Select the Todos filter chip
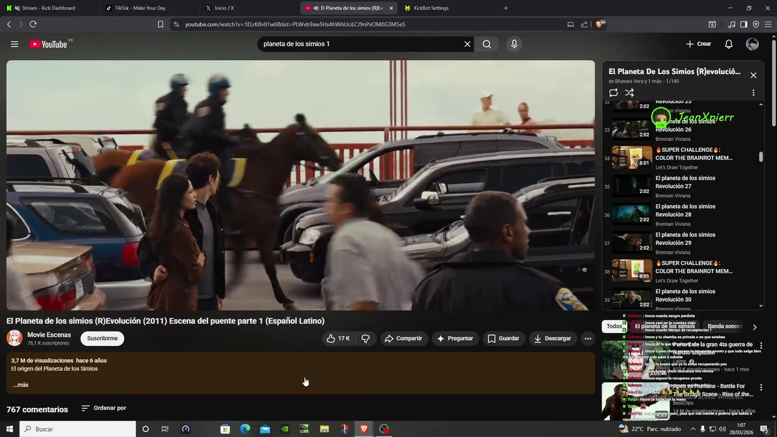The image size is (777, 437). 614,327
